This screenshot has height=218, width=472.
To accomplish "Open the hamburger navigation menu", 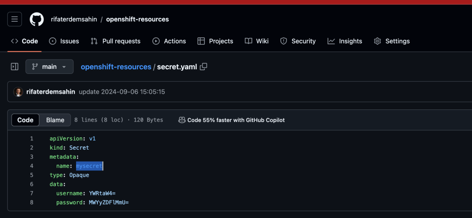I will point(14,19).
